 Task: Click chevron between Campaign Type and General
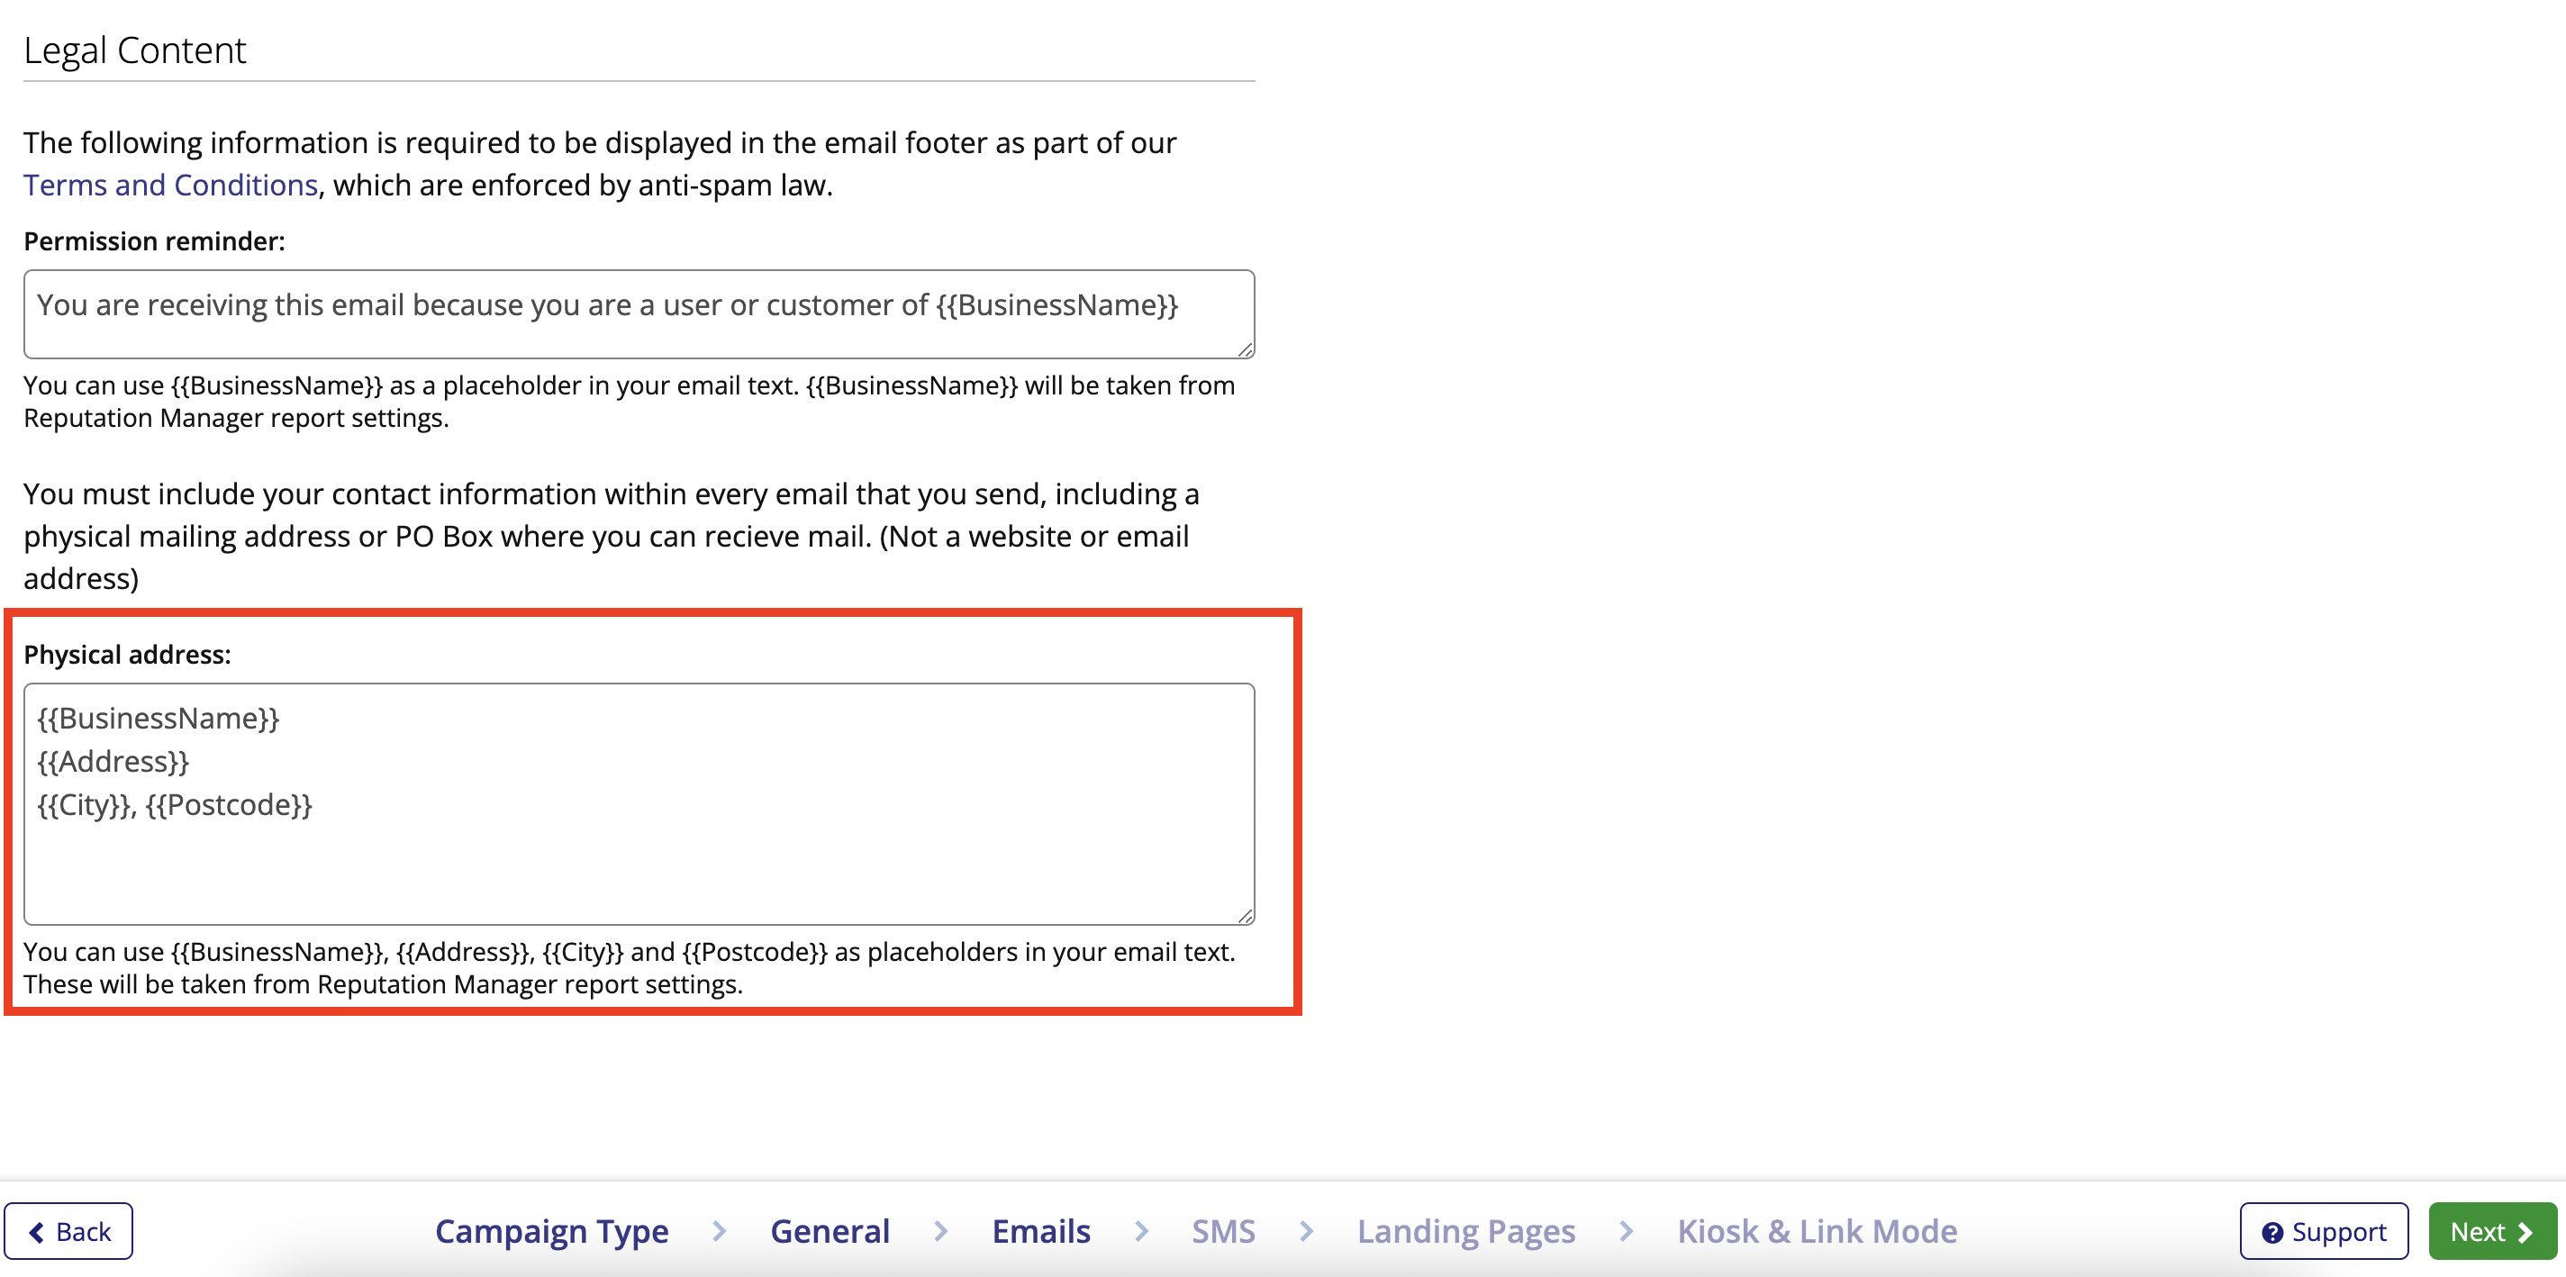[720, 1231]
